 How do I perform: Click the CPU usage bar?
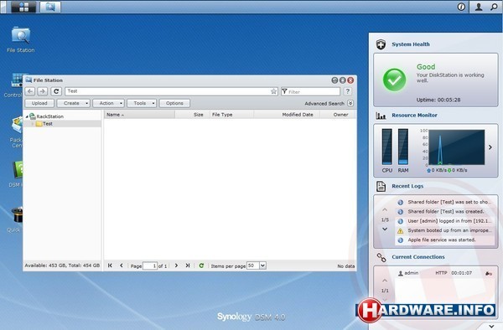386,147
